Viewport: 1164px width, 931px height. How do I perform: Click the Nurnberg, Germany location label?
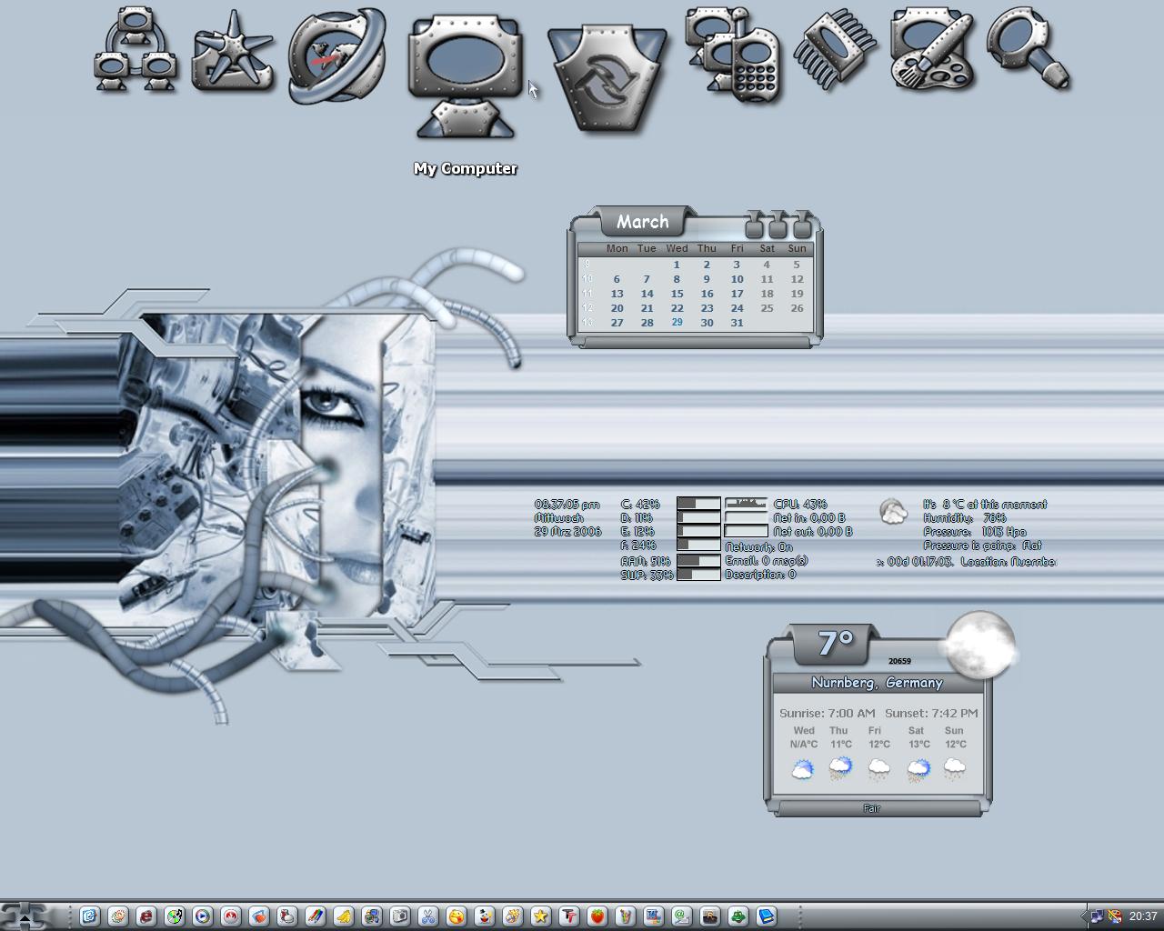click(877, 683)
